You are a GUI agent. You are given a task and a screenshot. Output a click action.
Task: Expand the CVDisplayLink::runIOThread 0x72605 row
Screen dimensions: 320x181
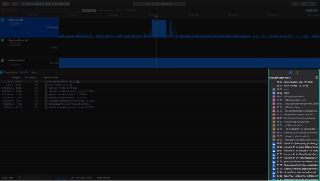(x=47, y=104)
